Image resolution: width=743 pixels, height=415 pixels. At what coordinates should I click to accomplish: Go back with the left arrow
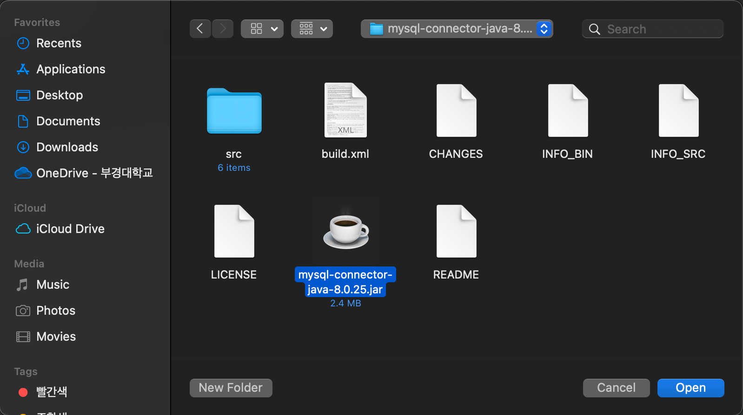pyautogui.click(x=200, y=29)
